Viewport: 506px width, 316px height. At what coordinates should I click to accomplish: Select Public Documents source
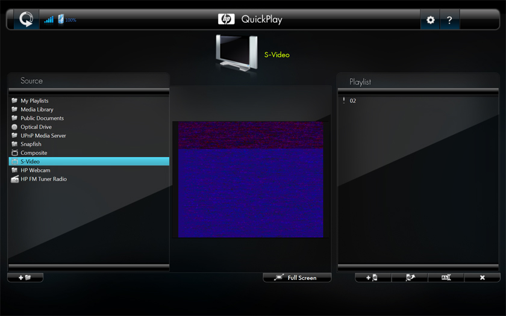(x=89, y=118)
